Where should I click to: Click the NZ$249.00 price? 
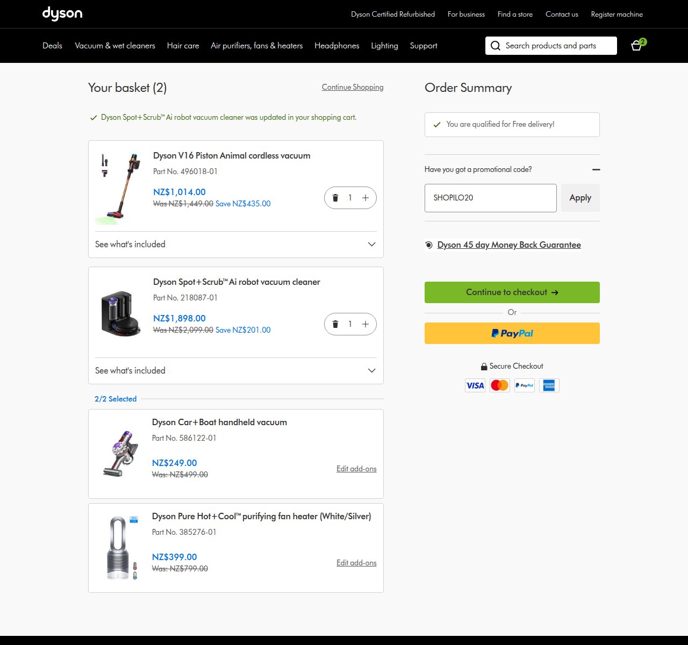point(175,463)
